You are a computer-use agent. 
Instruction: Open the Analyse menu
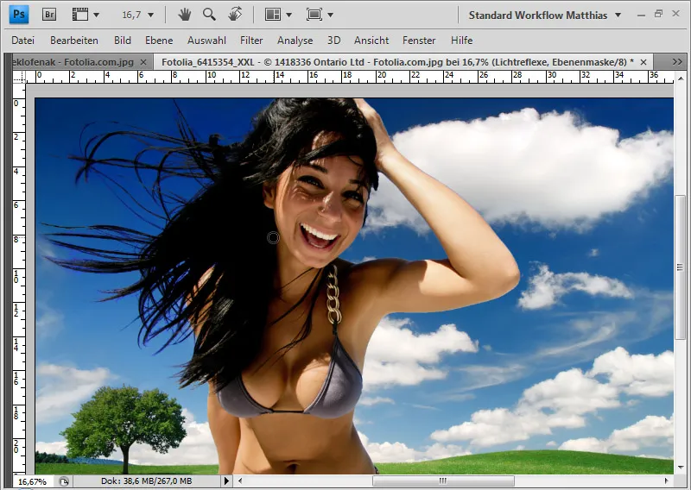pyautogui.click(x=295, y=41)
